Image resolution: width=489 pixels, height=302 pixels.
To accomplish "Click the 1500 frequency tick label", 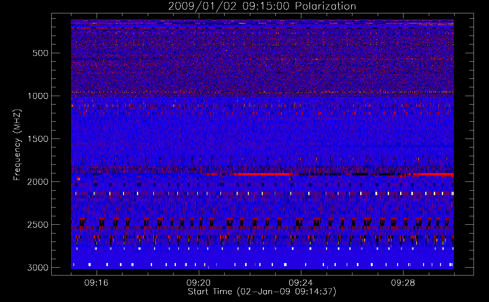I will click(x=38, y=139).
